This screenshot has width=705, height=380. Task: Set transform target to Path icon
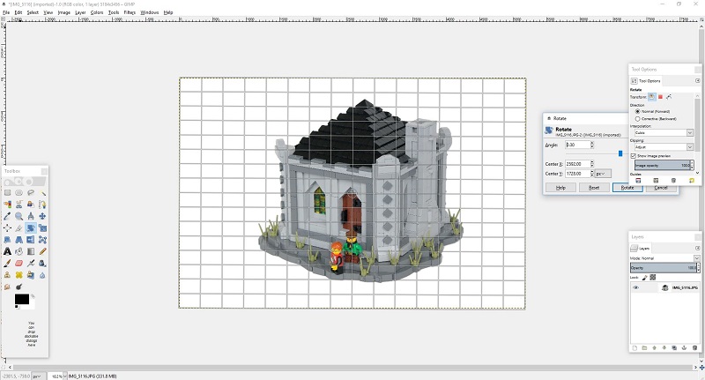(x=669, y=97)
